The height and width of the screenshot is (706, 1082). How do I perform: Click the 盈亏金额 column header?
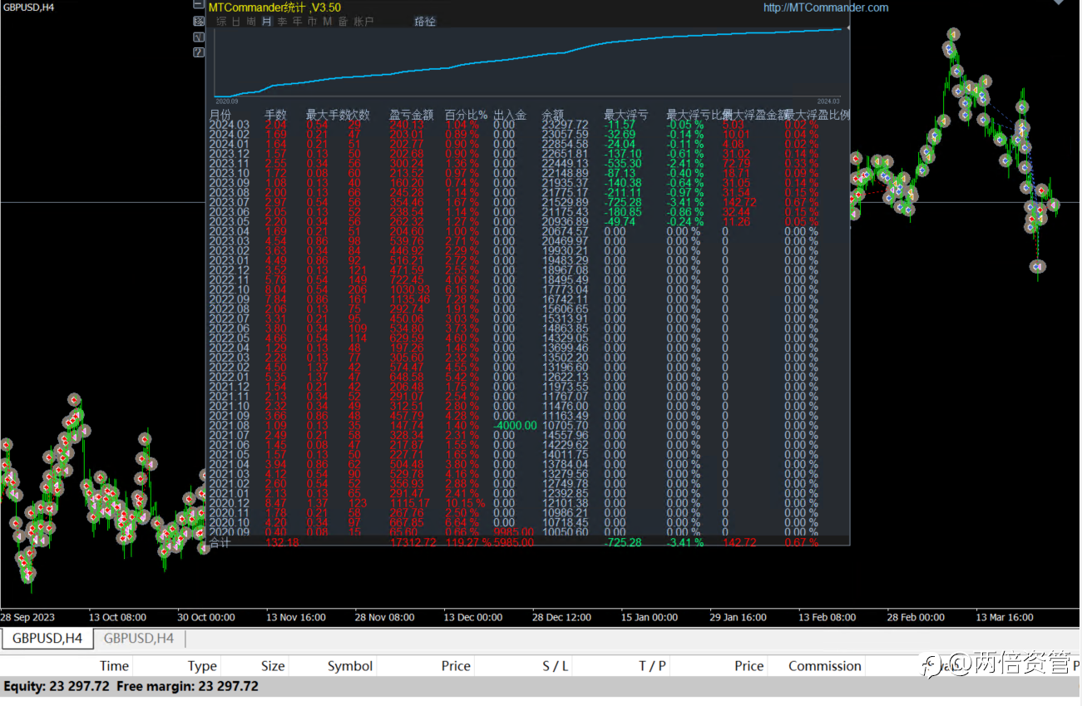pos(412,115)
